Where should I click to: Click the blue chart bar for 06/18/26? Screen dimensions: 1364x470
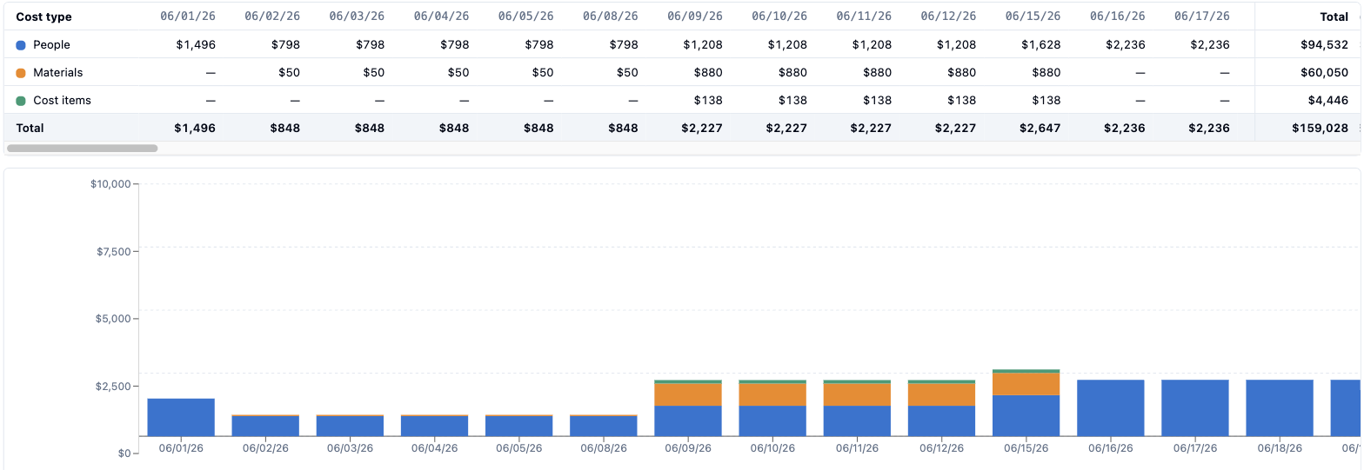coord(1280,407)
